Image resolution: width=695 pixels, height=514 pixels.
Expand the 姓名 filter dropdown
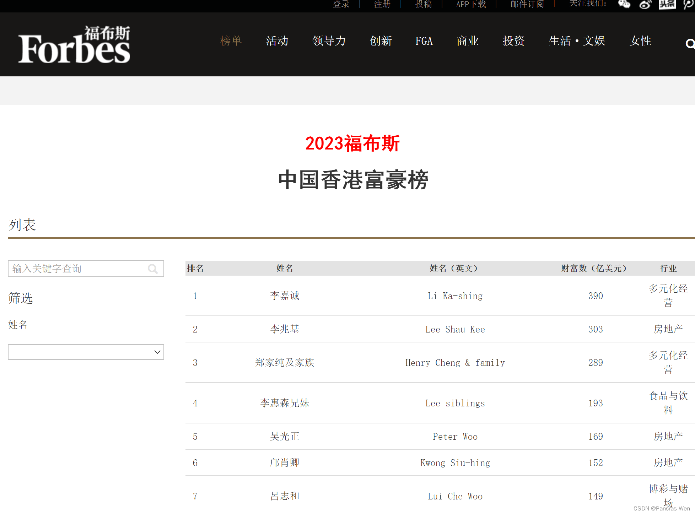[86, 352]
